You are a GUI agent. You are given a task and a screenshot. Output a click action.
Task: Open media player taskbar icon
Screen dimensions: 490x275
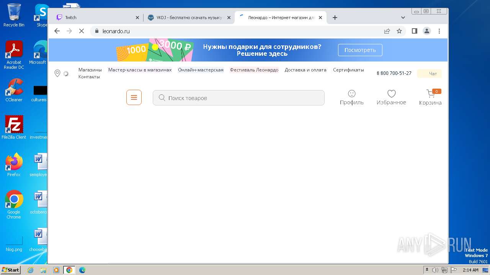pyautogui.click(x=56, y=270)
